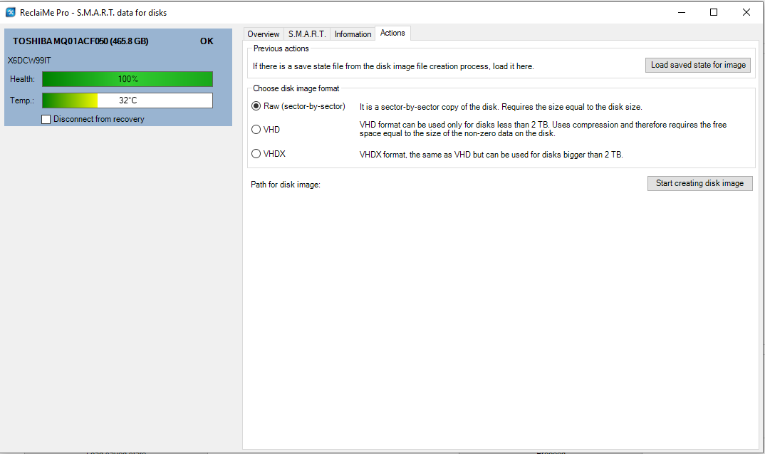The height and width of the screenshot is (454, 765).
Task: Click the VHDX format description text
Action: pyautogui.click(x=491, y=155)
